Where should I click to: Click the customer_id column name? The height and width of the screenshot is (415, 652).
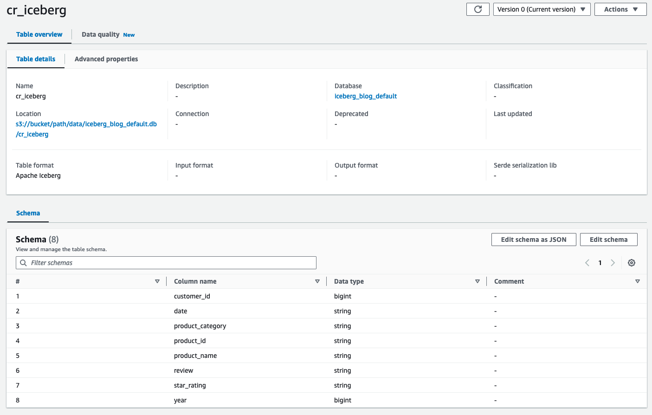tap(192, 296)
